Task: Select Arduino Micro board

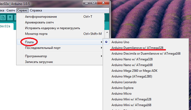Action: [146, 93]
